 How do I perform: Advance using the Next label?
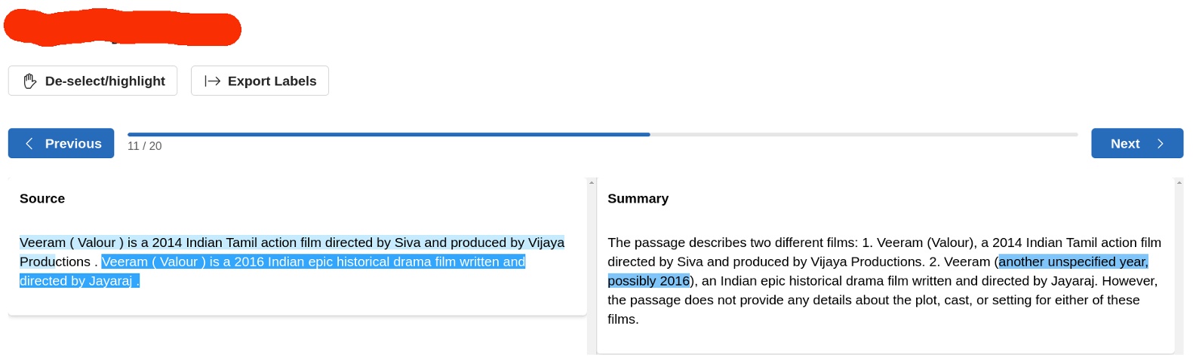(x=1124, y=144)
